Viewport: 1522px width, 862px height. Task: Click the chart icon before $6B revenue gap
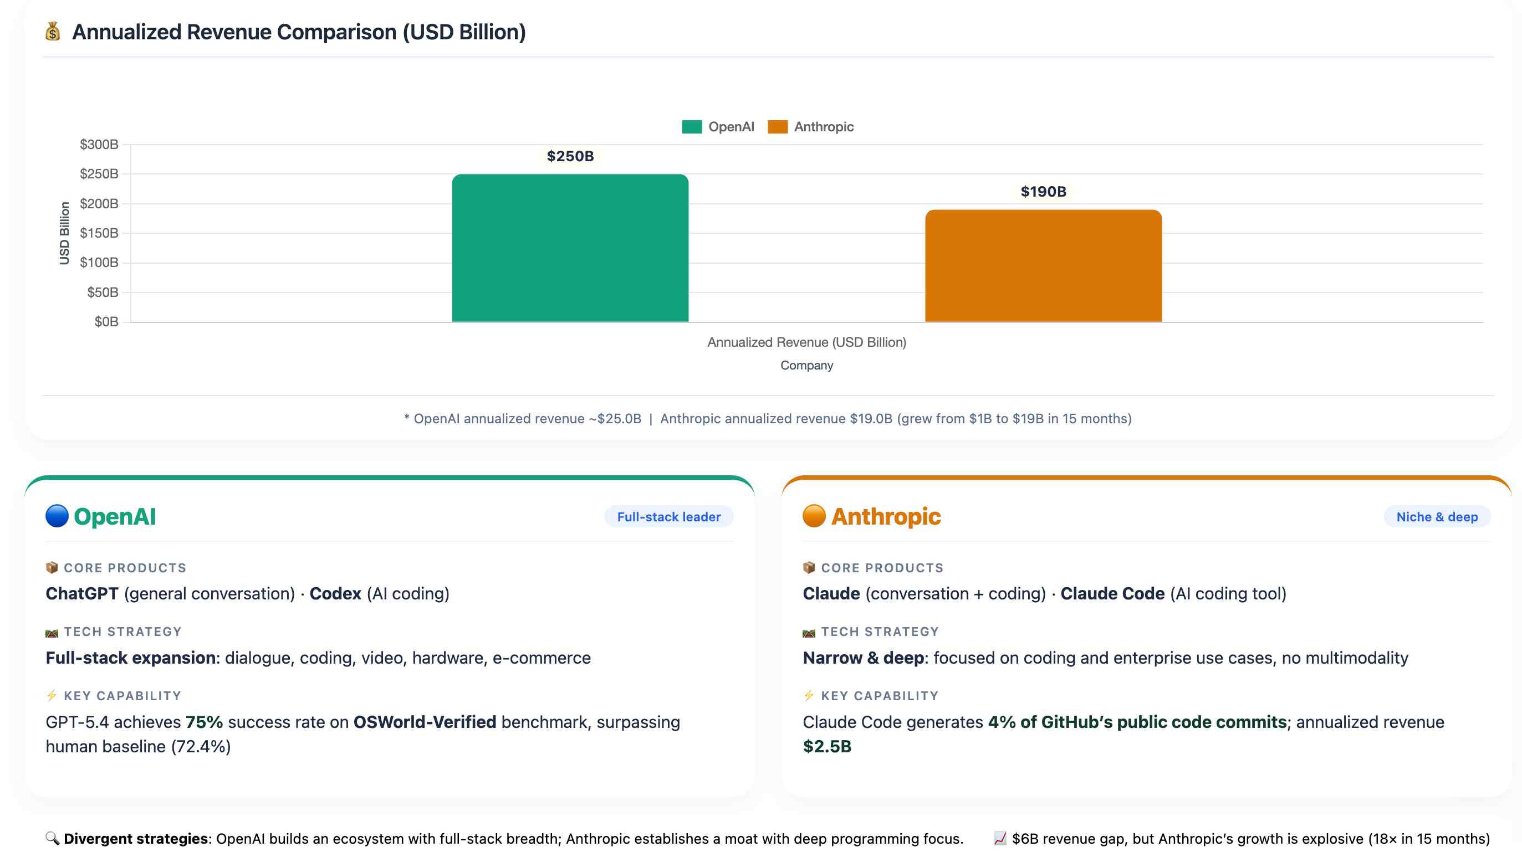pyautogui.click(x=1000, y=838)
